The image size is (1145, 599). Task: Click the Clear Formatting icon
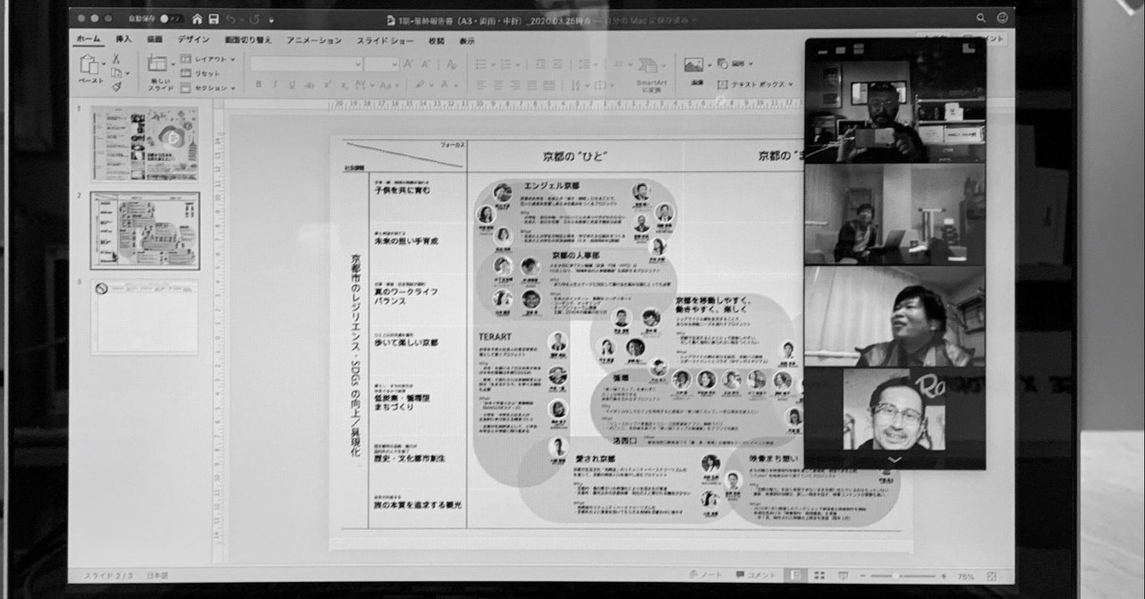(x=452, y=63)
